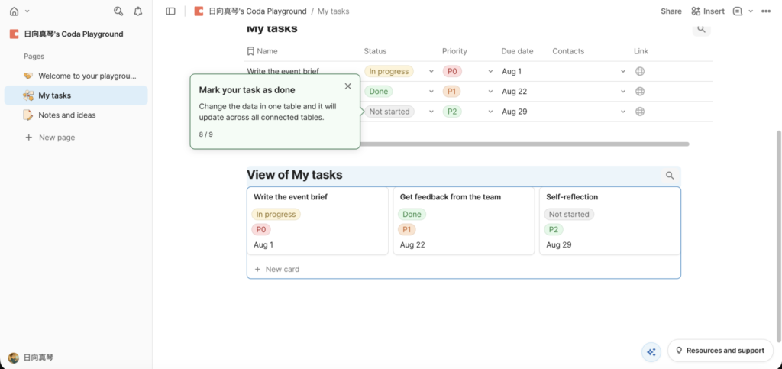Click the search icon in View of My tasks

[x=670, y=176]
